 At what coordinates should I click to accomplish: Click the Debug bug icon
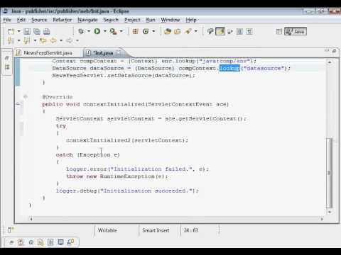click(x=81, y=31)
